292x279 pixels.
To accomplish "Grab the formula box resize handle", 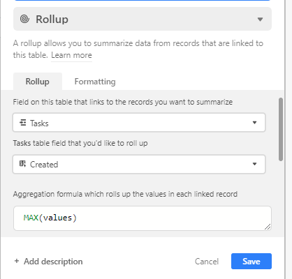I will pos(268,227).
